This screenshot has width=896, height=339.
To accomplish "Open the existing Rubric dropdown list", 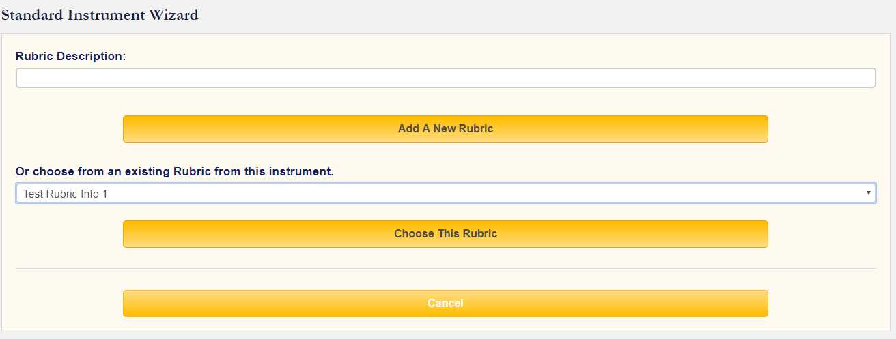I will tap(445, 194).
